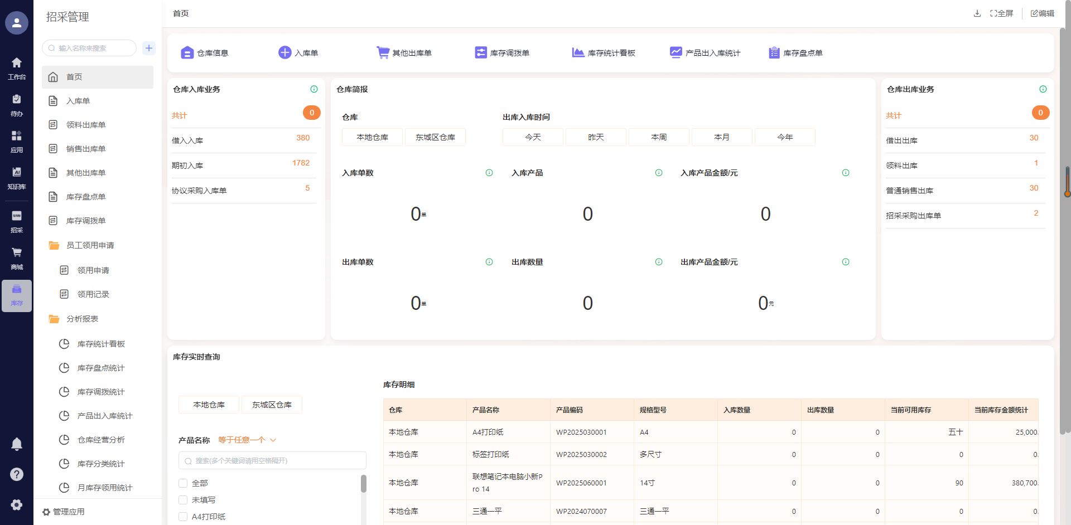Click the blue plus button beside search
The width and height of the screenshot is (1071, 525).
pos(149,48)
